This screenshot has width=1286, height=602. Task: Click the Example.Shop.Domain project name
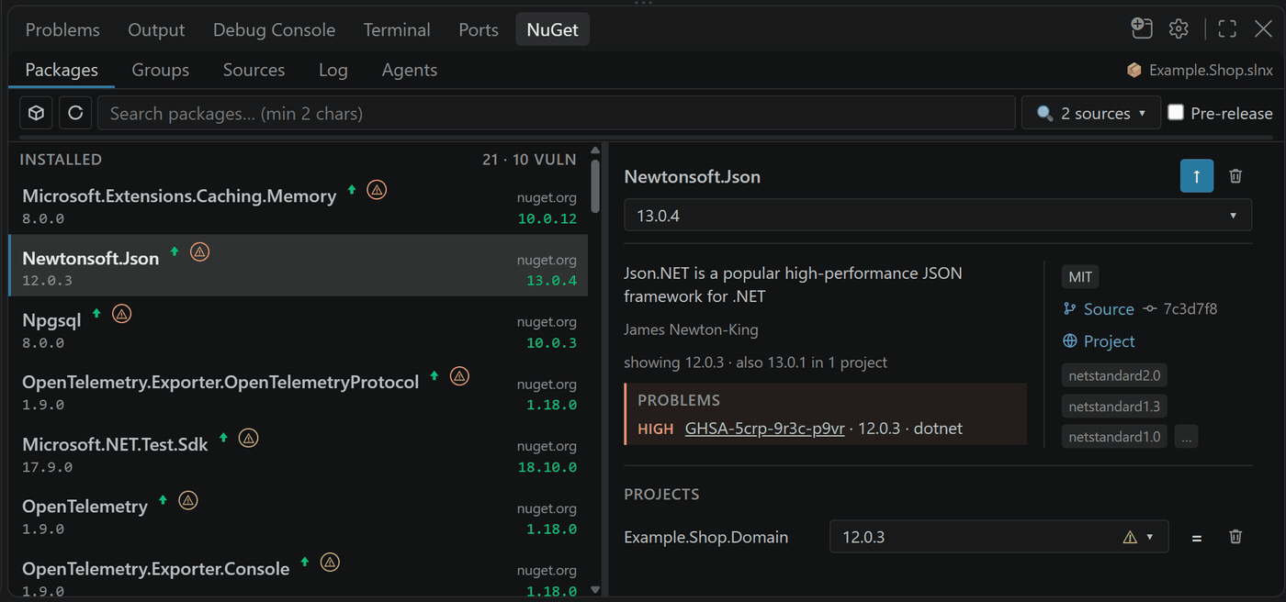[705, 537]
